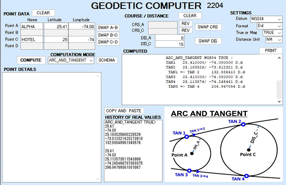286x185 pixels.
Task: Click history value 25.113573511543809
Action: pos(123,159)
